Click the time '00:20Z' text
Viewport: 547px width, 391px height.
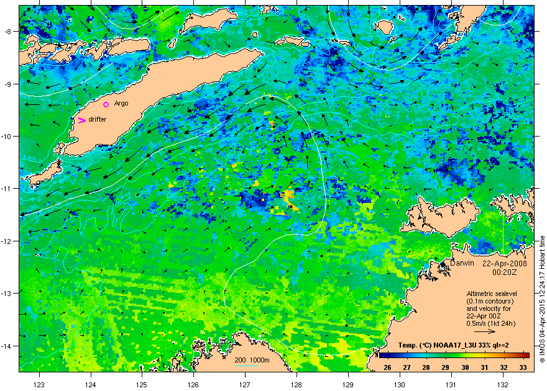[505, 272]
